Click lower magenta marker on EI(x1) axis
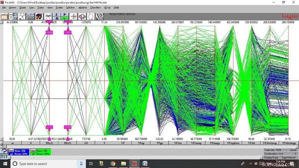 (x=49, y=127)
